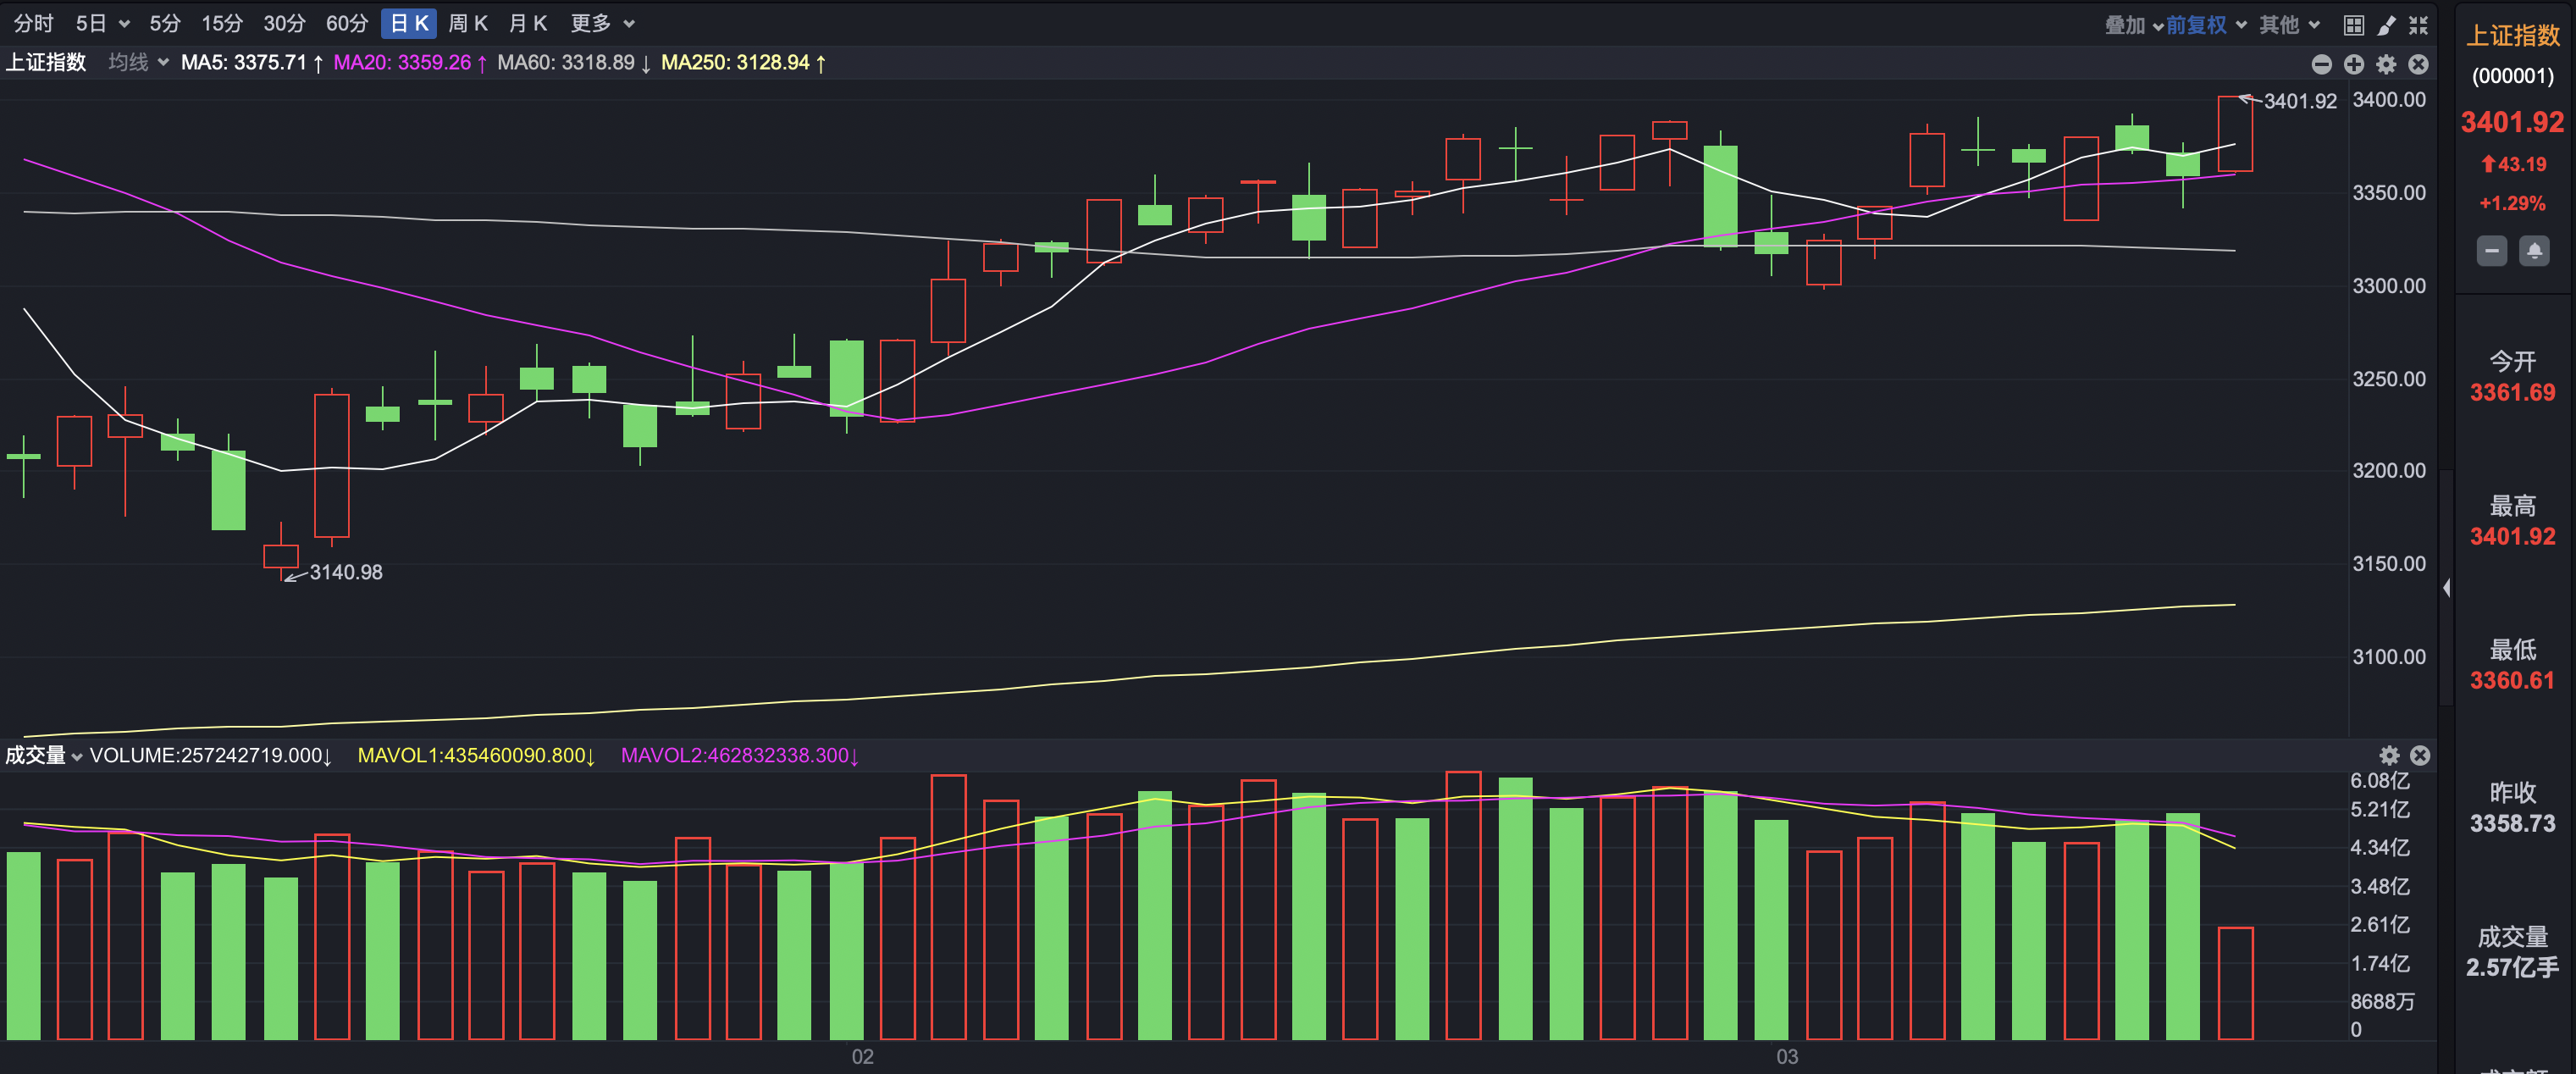Switch to the 周K weekly tab
Image resolution: width=2576 pixels, height=1074 pixels.
[468, 23]
